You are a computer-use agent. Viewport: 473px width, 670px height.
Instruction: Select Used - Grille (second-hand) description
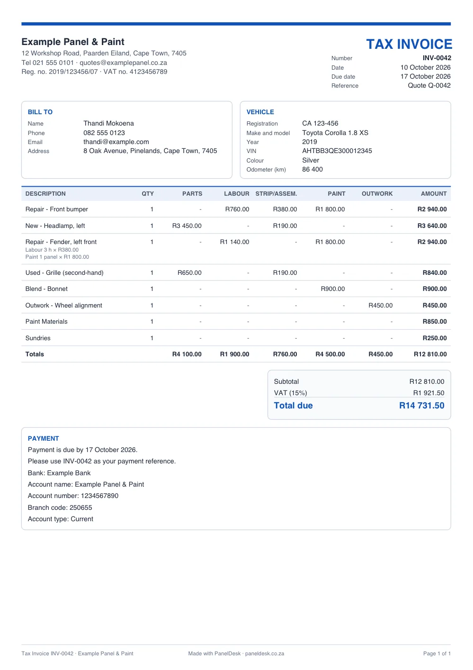click(x=64, y=272)
